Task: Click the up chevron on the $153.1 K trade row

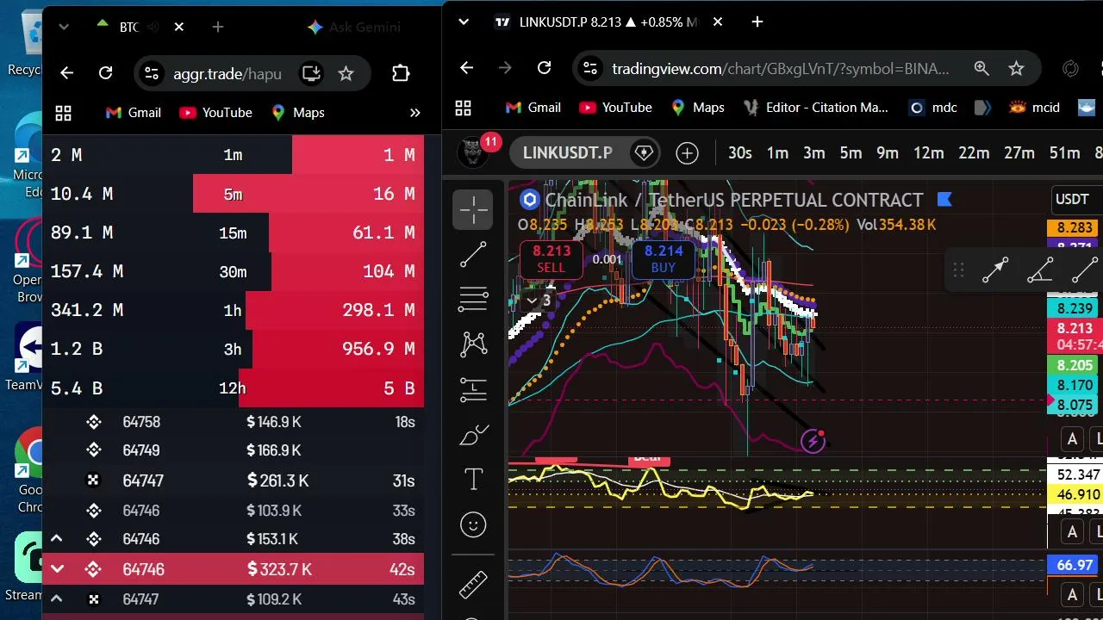Action: 57,539
